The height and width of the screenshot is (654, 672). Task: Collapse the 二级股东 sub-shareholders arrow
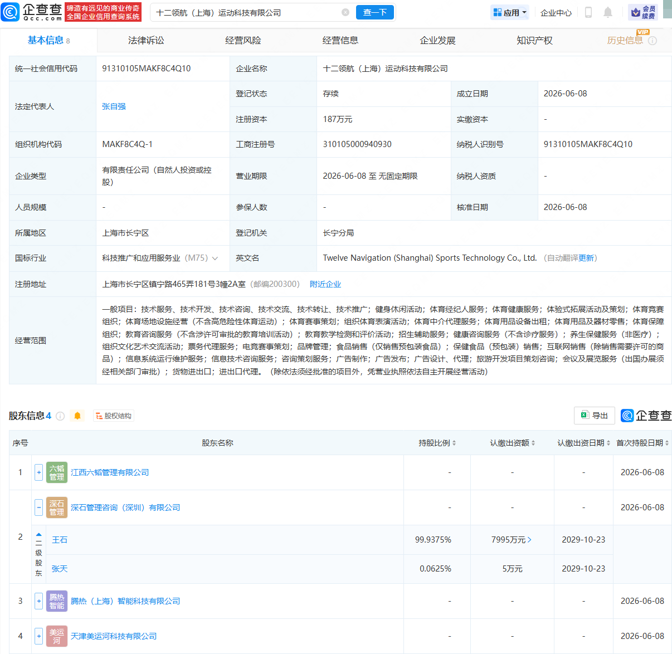(x=38, y=534)
